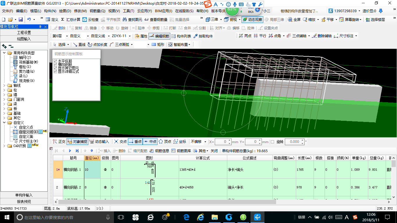Open the 工具(T) menu
This screenshot has width=397, height=223.
coord(128,11)
